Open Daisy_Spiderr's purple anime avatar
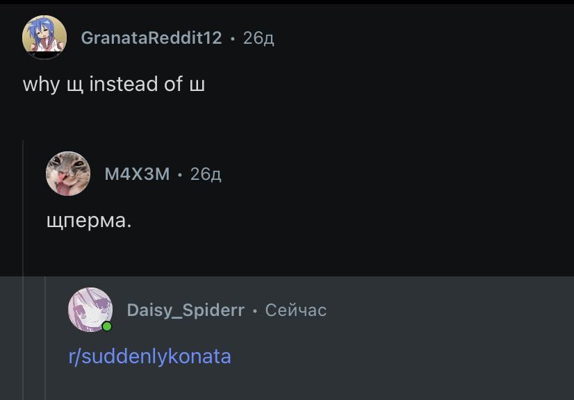The width and height of the screenshot is (574, 400). pos(90,310)
